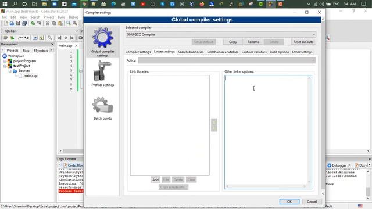Viewport: 372px width, 209px height.
Task: Expand the projectProgram tree node
Action: point(5,61)
